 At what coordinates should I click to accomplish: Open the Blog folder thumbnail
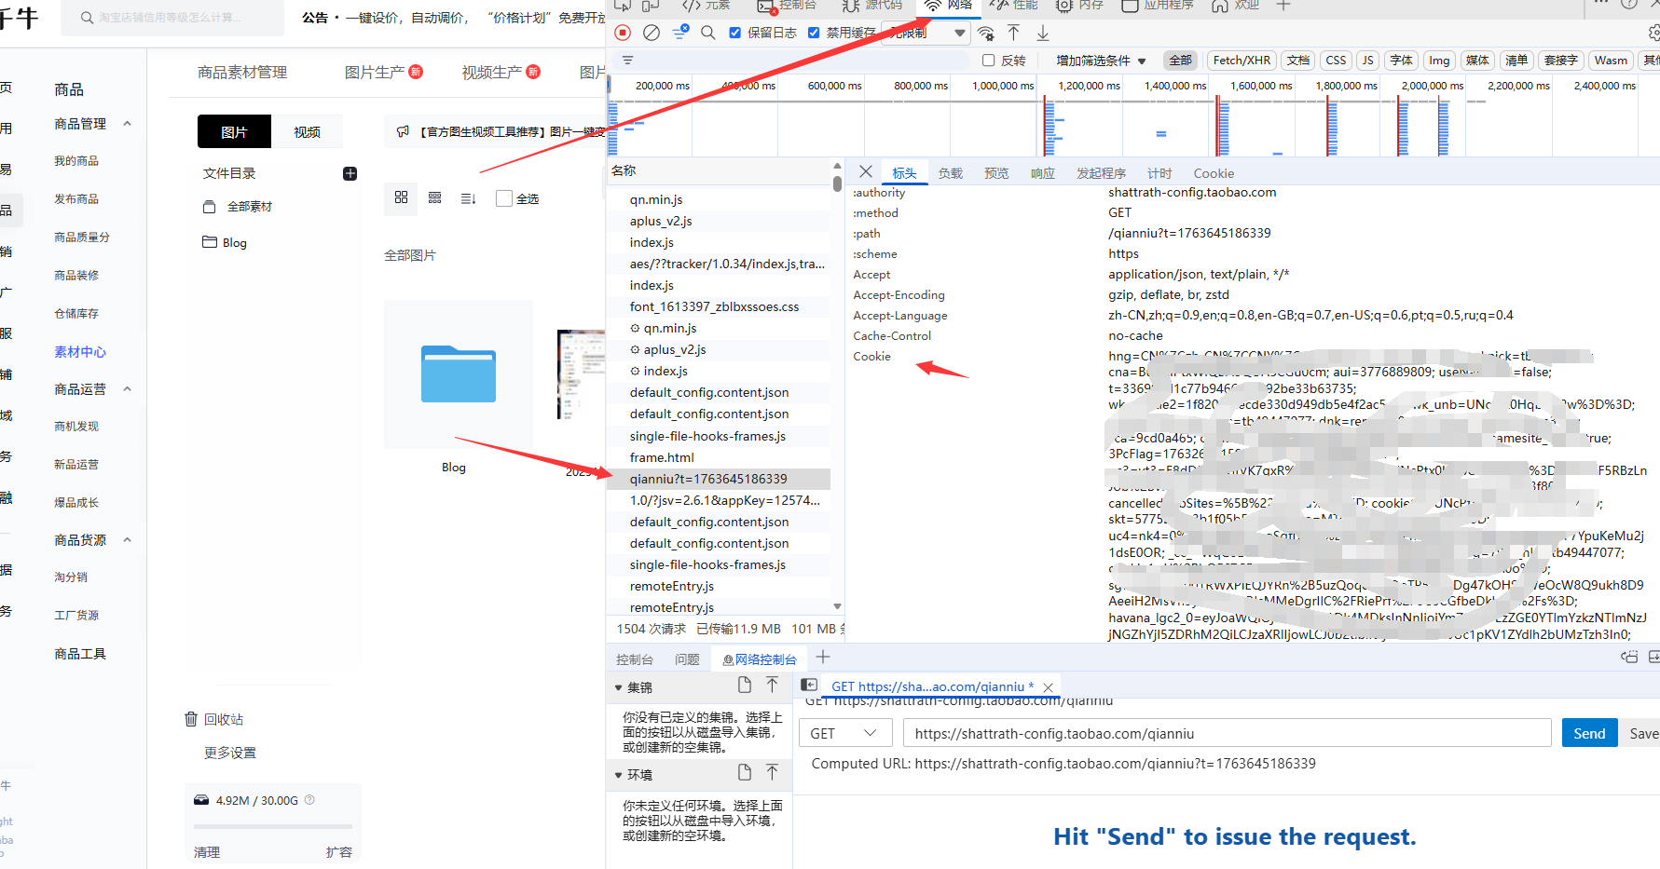click(459, 373)
